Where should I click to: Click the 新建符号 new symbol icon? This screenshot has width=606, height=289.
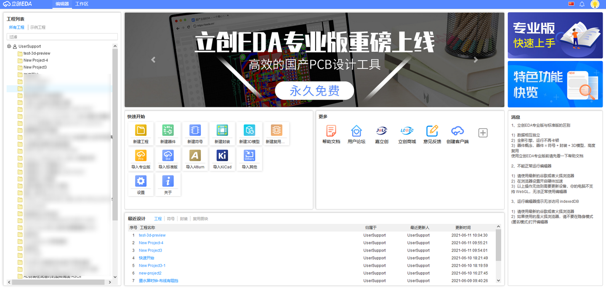point(195,130)
